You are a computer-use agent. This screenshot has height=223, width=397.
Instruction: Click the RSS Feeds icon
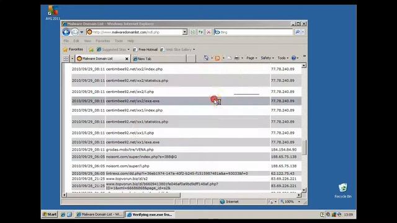tap(218, 58)
